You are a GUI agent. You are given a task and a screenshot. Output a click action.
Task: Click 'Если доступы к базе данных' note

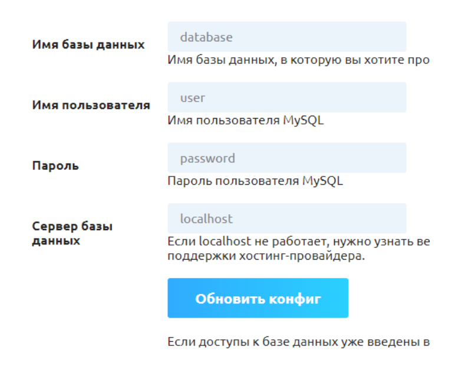pos(298,342)
